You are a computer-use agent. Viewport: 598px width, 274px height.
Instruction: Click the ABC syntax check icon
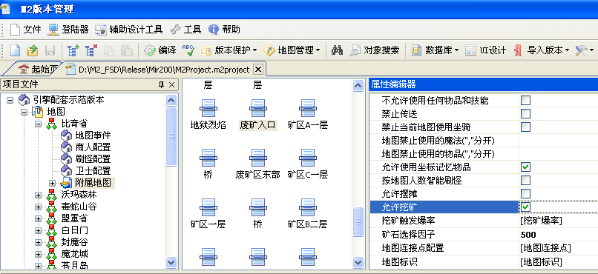tap(188, 50)
